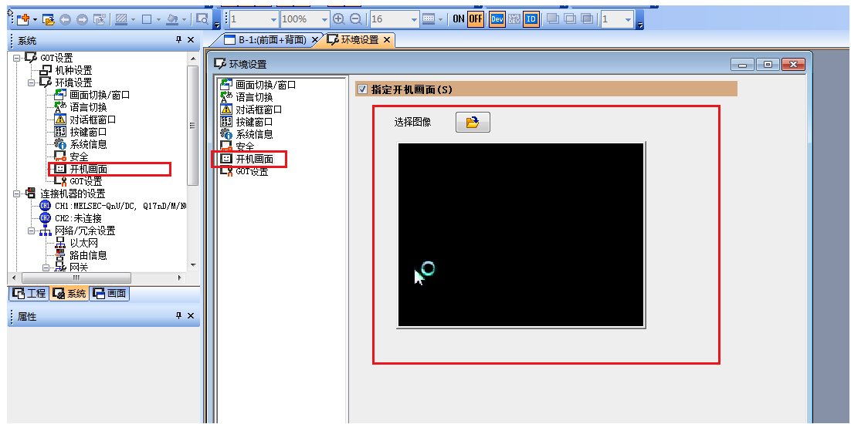Viewport: 851px width, 424px height.
Task: Toggle the 指定开机画面(S) checkbox
Action: 361,89
